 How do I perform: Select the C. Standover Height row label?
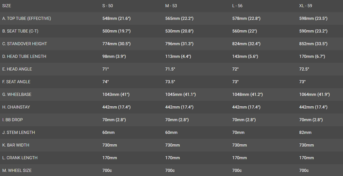coord(25,44)
